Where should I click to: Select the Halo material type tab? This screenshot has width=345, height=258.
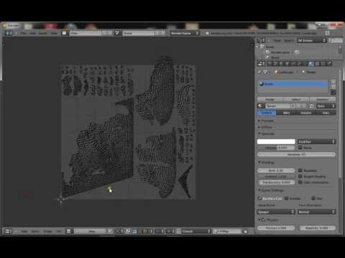coord(326,113)
